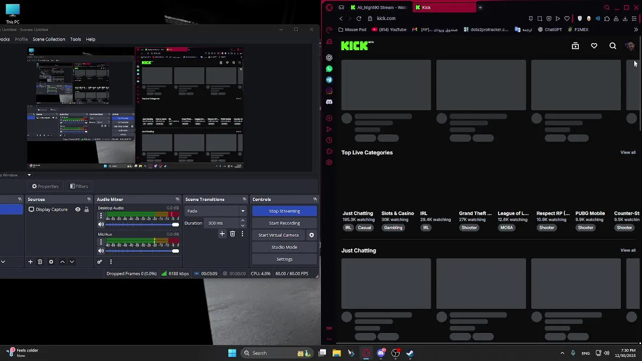The image size is (642, 361).
Task: Open Instagram in Opera sidebar
Action: click(x=329, y=91)
